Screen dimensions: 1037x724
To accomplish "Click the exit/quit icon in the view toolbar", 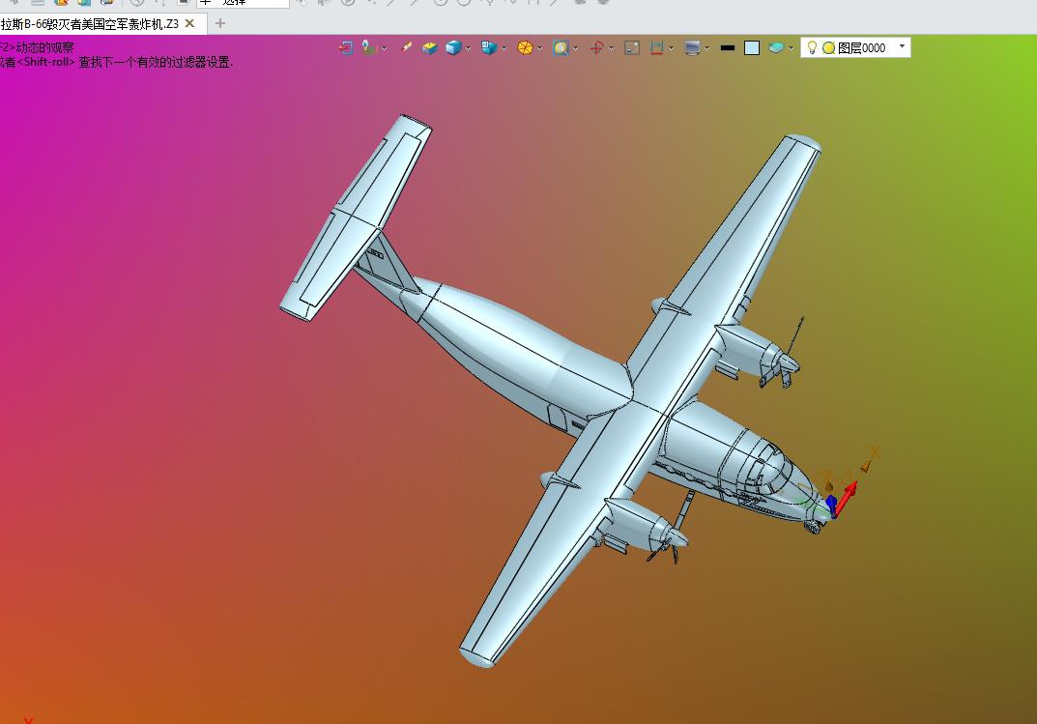I will point(345,47).
